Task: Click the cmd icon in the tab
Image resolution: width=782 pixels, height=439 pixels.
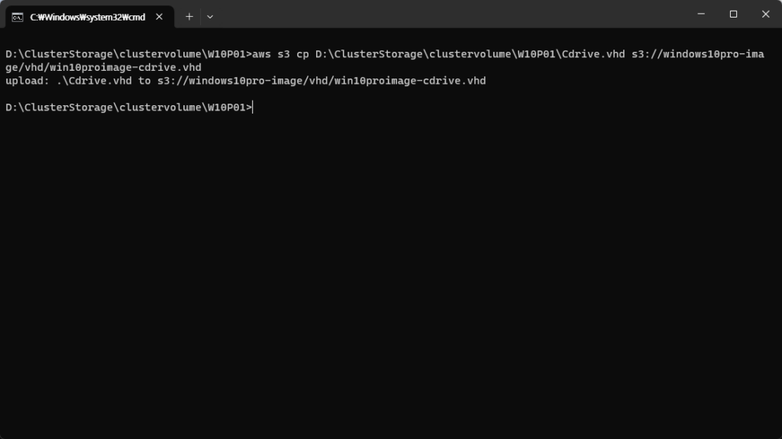Action: click(18, 18)
